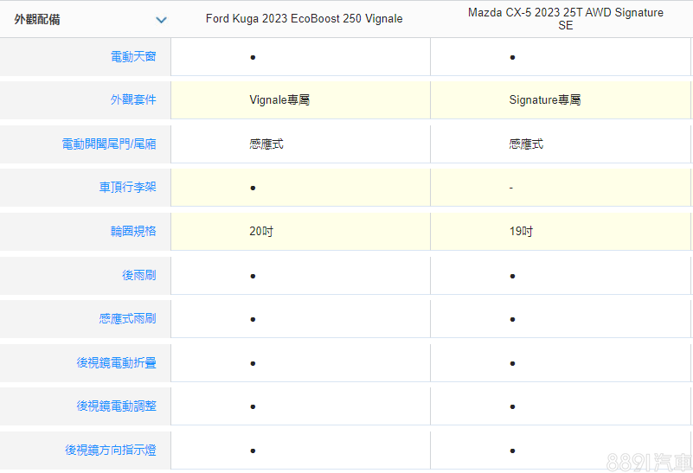693x473 pixels.
Task: Expand the 外觀配備 section chevron
Action: coord(161,20)
